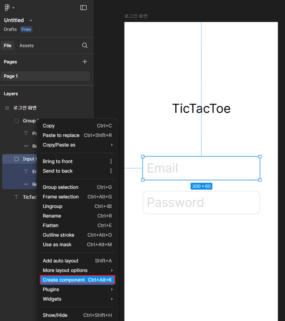Select Page 1 in Pages list

pos(45,76)
